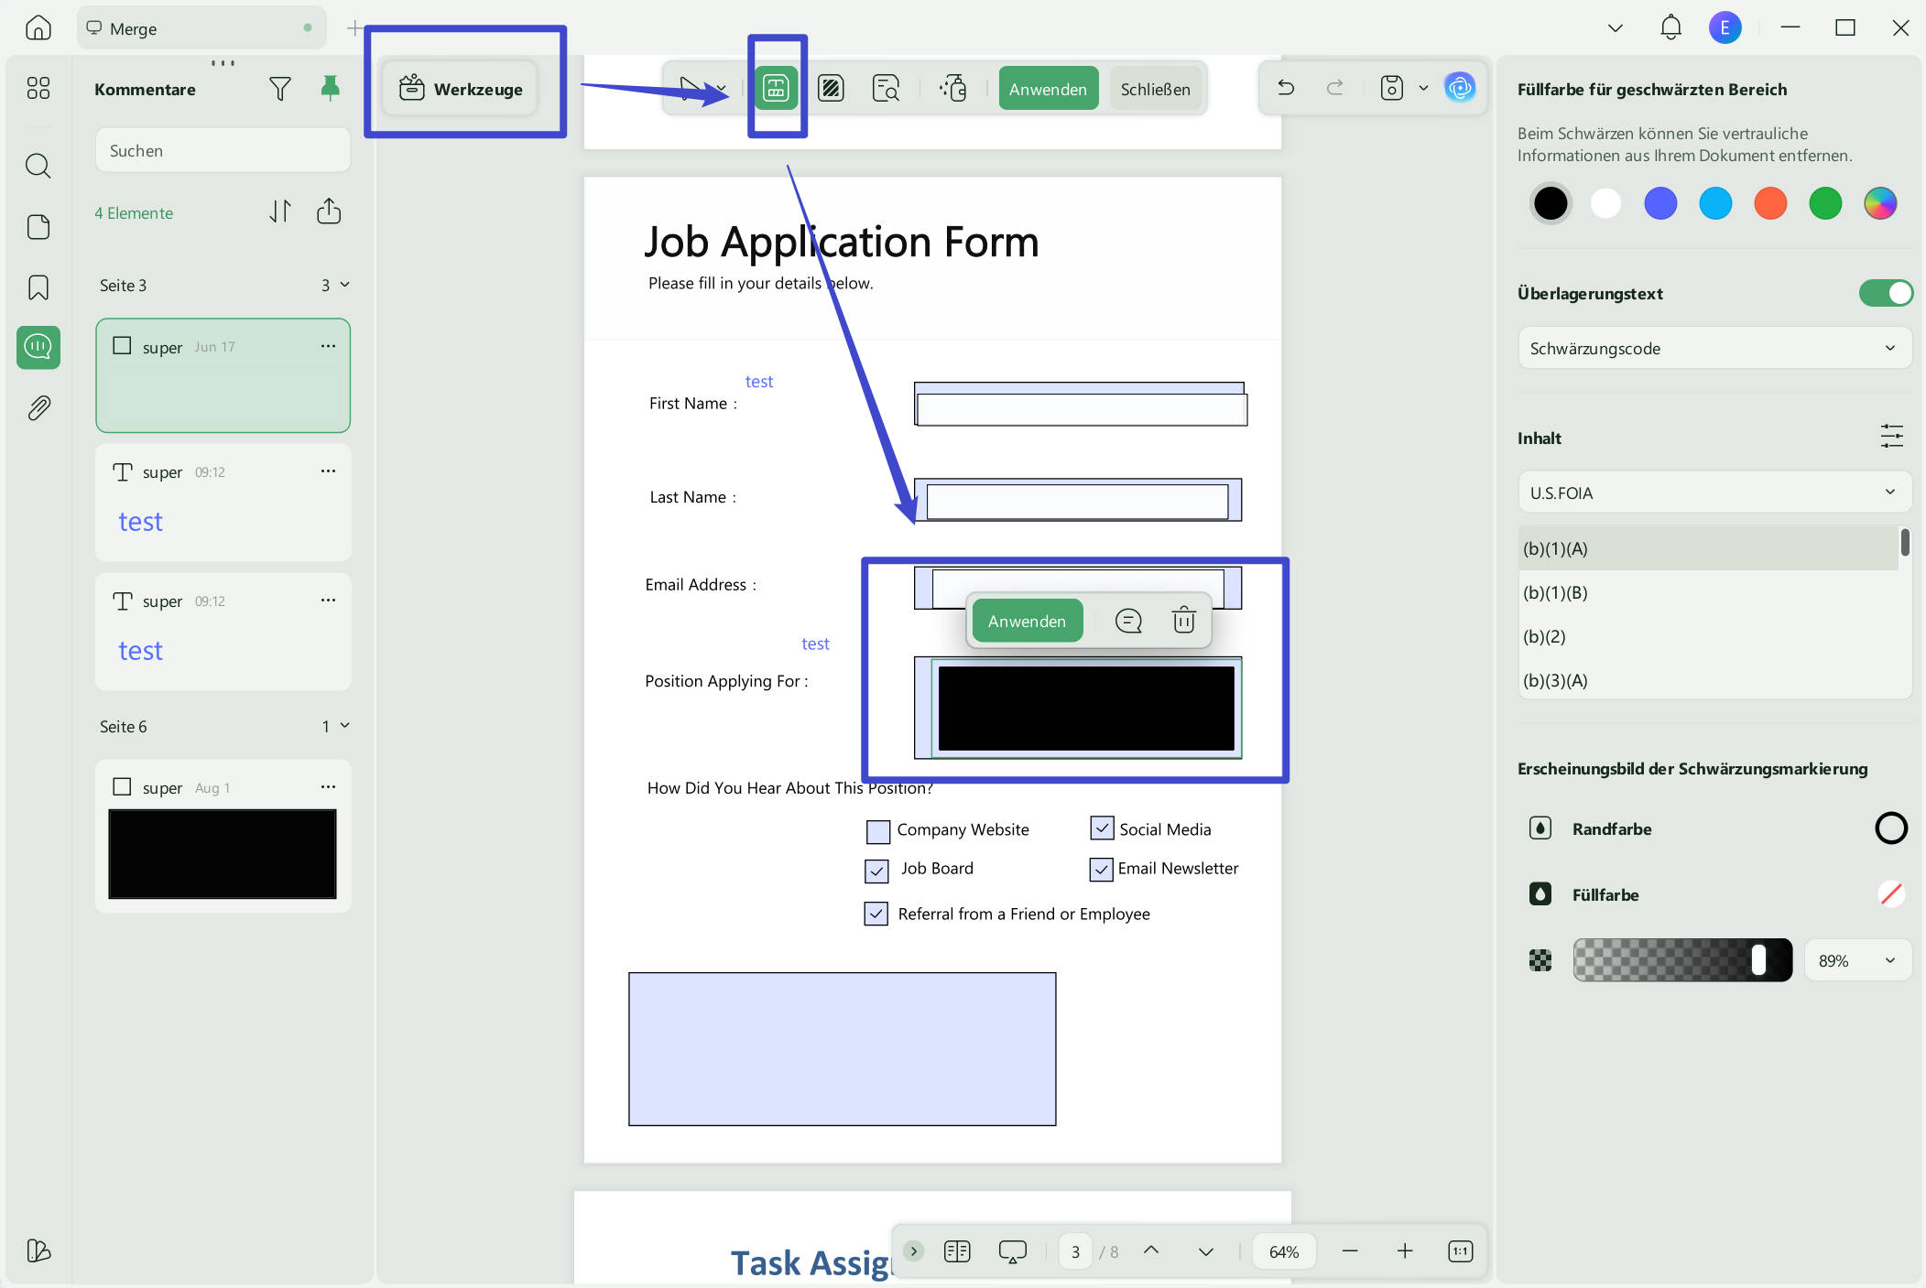1926x1288 pixels.
Task: Save the document with disk icon
Action: click(x=1391, y=88)
